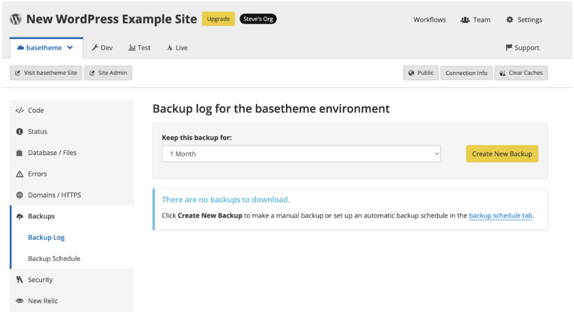The width and height of the screenshot is (574, 316).
Task: Expand the basetheme environment dropdown
Action: (x=70, y=48)
